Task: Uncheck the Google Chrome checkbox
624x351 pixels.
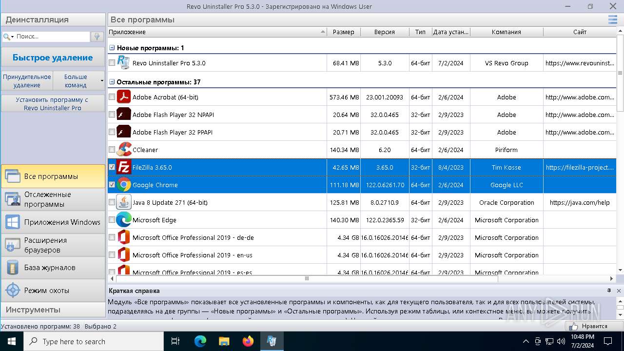Action: pos(112,185)
